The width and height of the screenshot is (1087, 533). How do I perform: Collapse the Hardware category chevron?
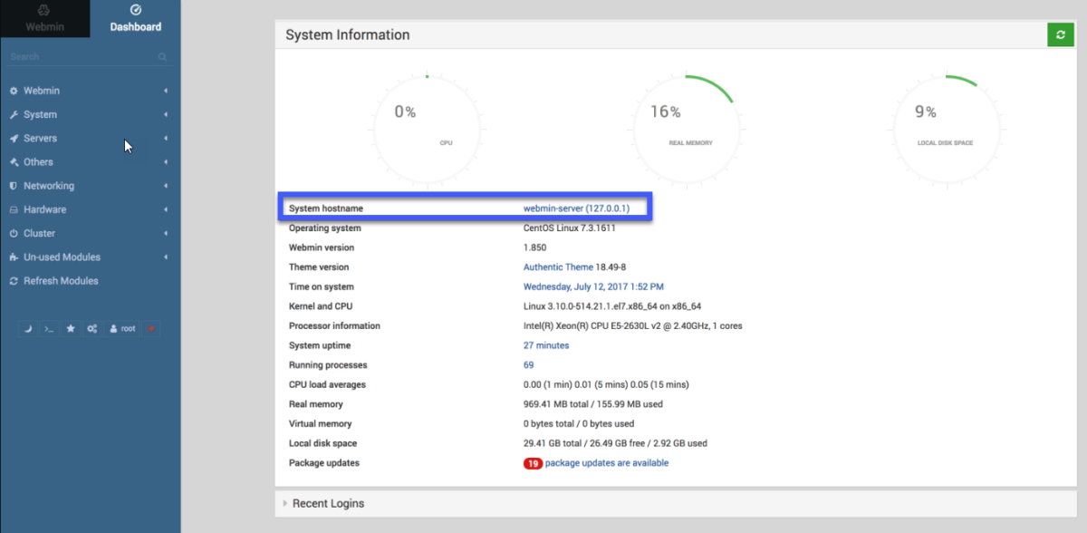tap(166, 208)
